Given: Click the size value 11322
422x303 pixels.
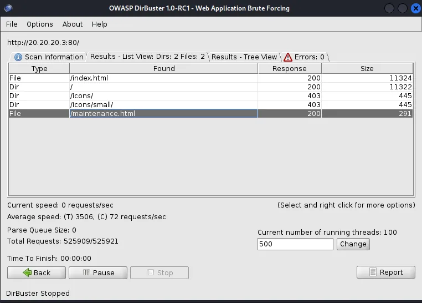Looking at the screenshot, I should coord(400,87).
